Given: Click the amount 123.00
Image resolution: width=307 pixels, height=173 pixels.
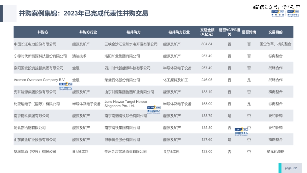Looking at the screenshot, I should (207, 152).
